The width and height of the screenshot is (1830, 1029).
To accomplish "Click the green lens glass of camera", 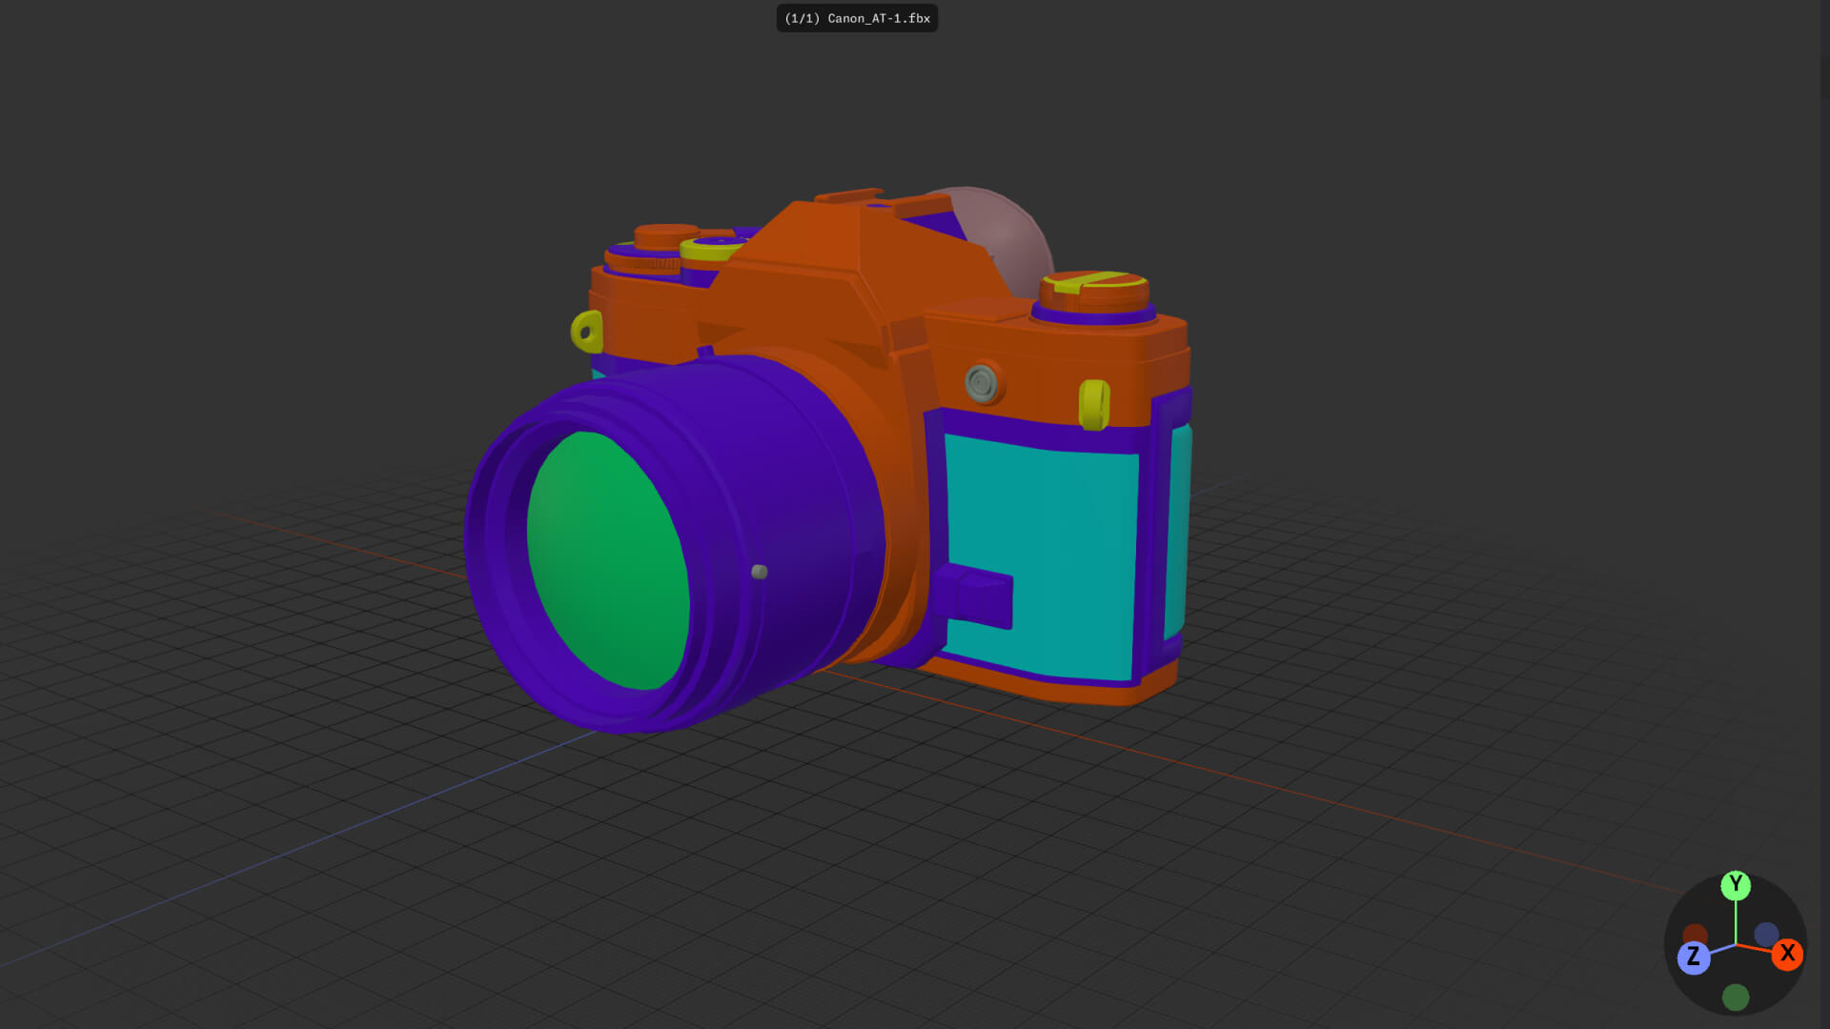I will point(608,560).
